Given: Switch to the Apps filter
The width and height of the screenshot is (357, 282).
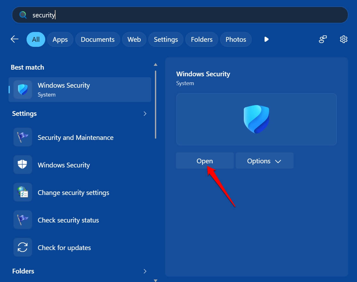Looking at the screenshot, I should [x=60, y=40].
